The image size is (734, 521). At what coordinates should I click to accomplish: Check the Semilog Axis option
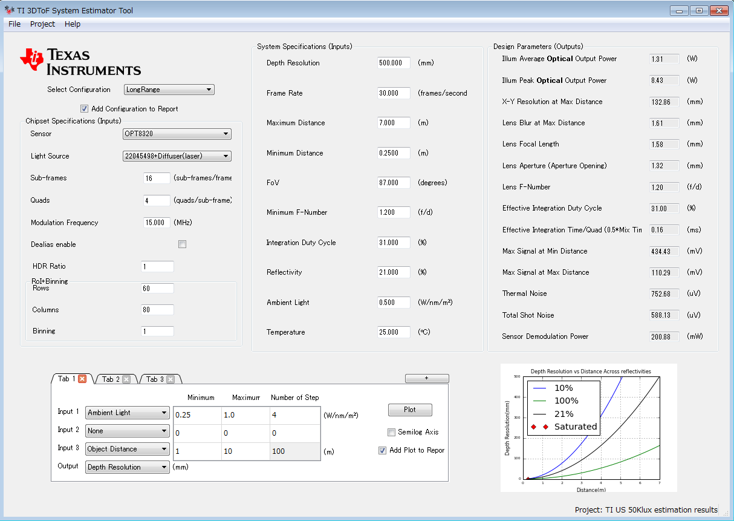(392, 432)
